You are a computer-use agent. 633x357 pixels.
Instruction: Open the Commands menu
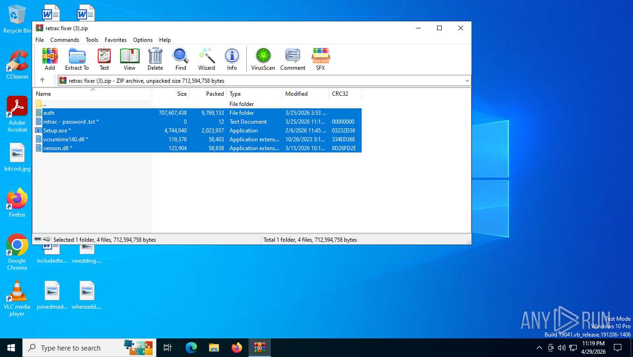(65, 40)
